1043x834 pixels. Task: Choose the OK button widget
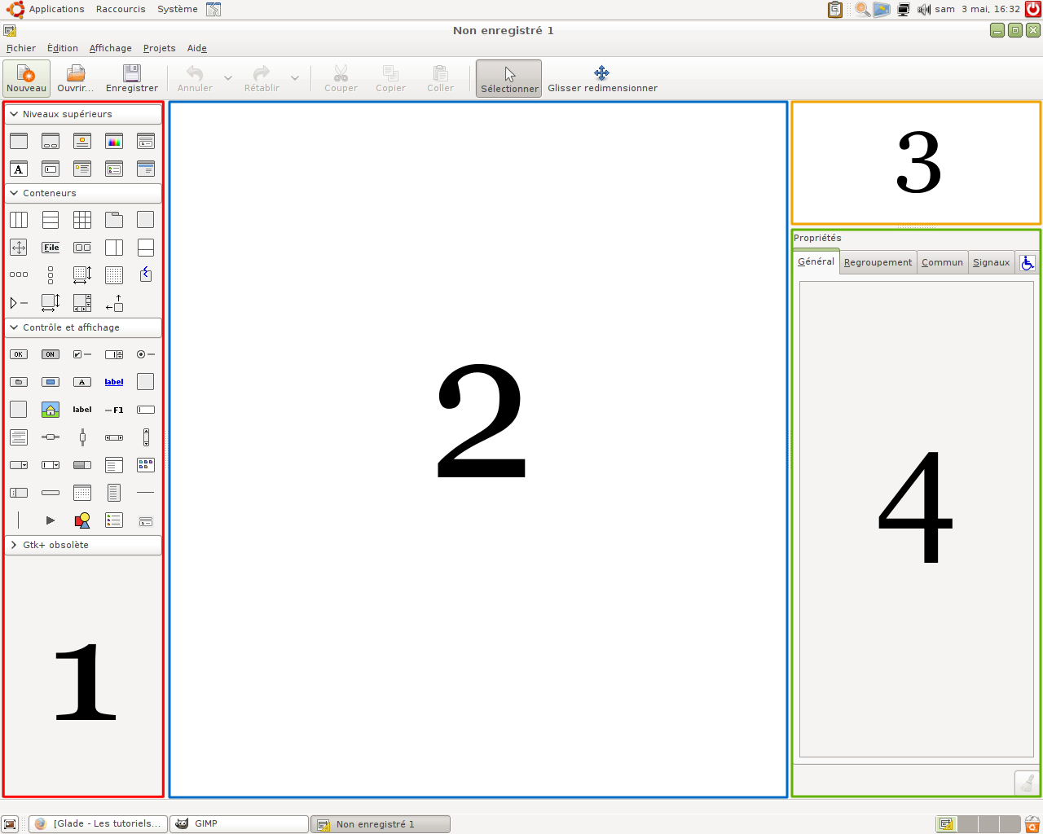tap(19, 354)
